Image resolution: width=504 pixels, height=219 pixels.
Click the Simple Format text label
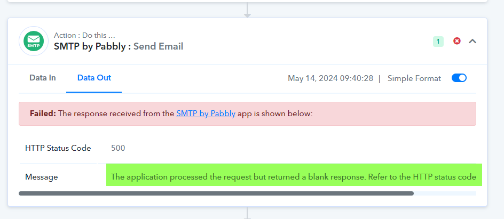(x=414, y=78)
